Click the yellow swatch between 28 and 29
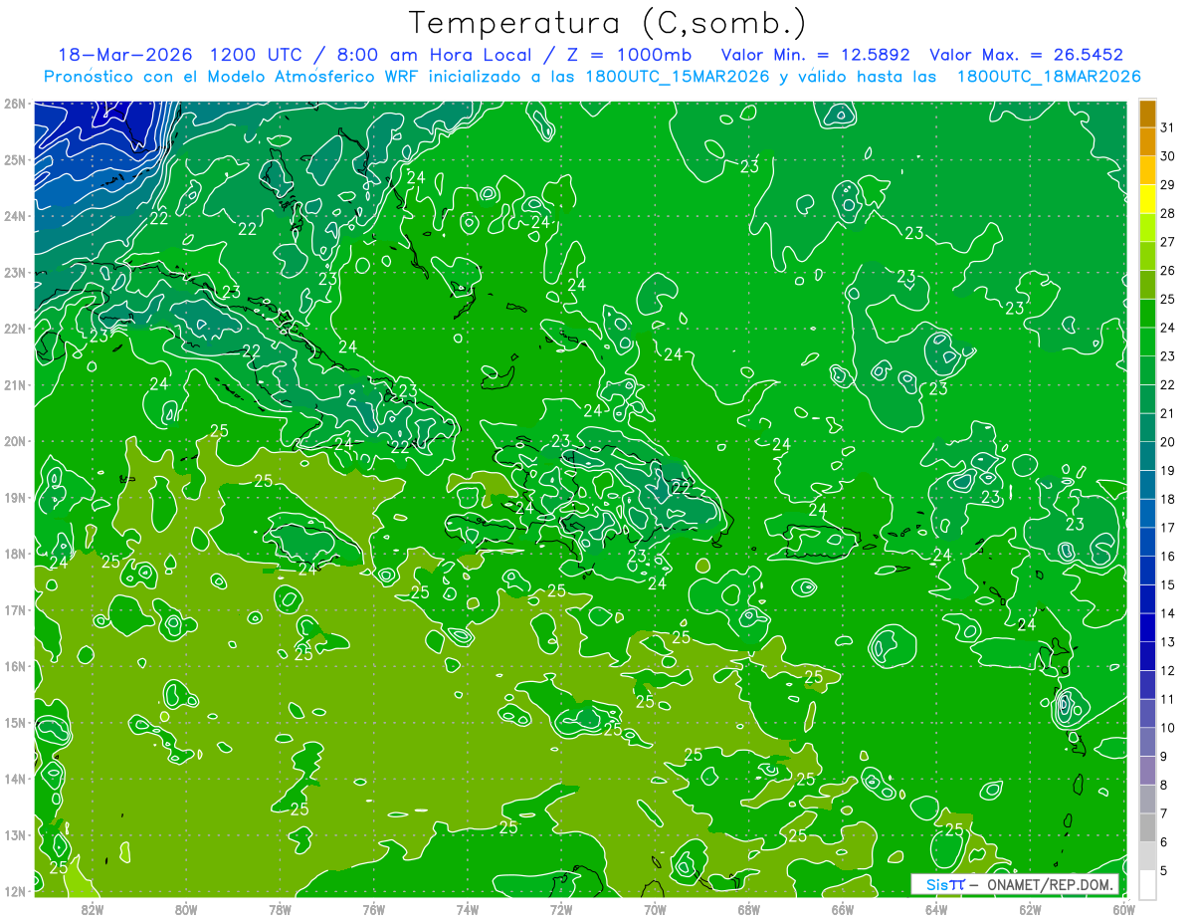This screenshot has height=923, width=1194. (1148, 199)
